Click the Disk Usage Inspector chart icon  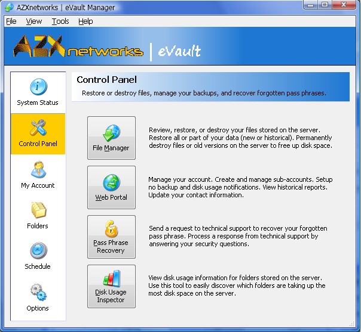click(x=112, y=278)
